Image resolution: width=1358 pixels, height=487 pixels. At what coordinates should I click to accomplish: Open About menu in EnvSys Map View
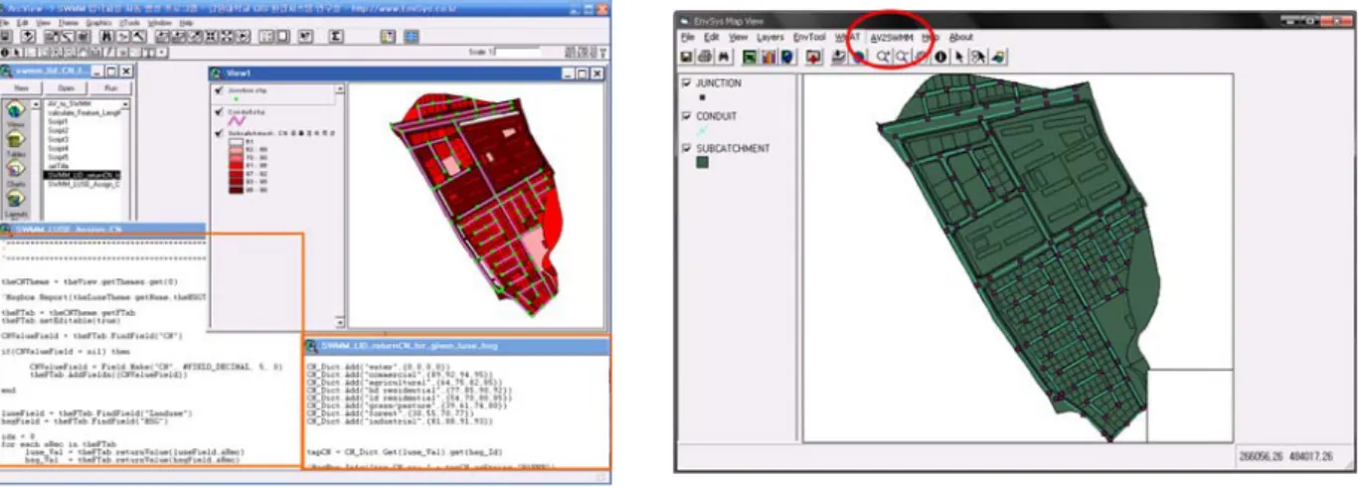pos(961,37)
